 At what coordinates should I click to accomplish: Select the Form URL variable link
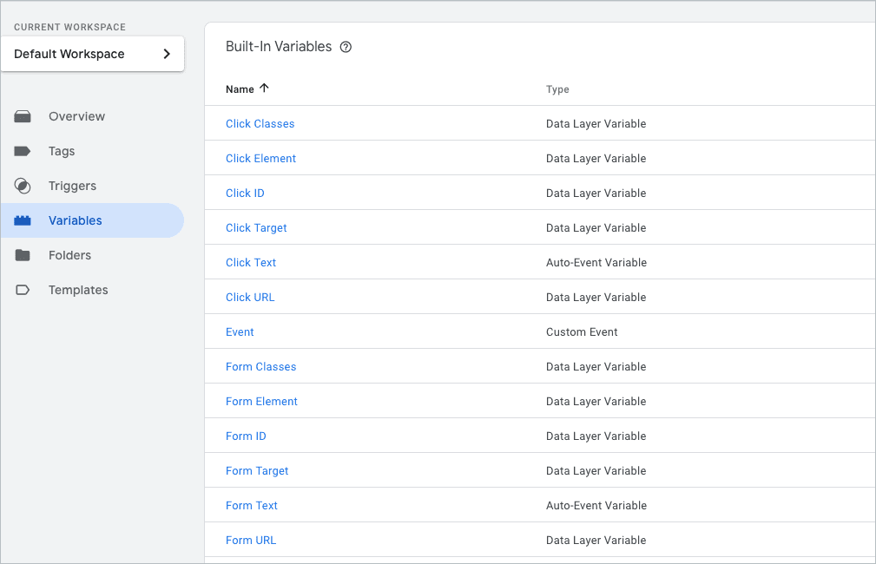coord(251,541)
